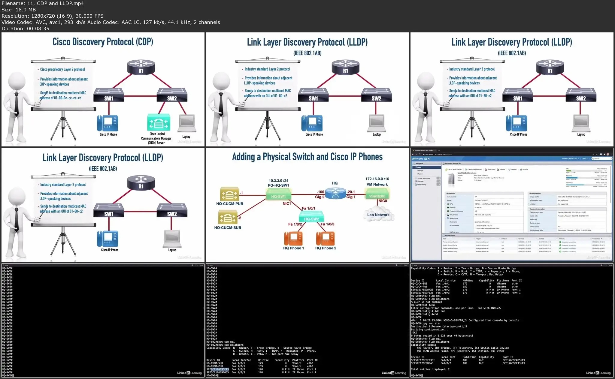Click Get vCenter Server in ESXi toolbar
Screen dimensions: 615x379
[453, 169]
